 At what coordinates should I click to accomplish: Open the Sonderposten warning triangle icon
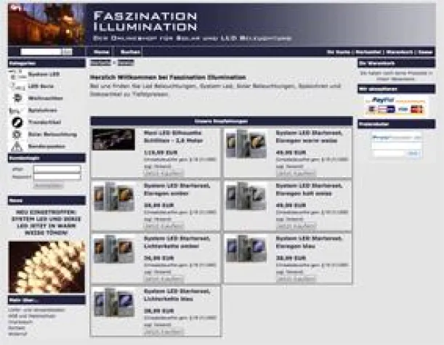pyautogui.click(x=17, y=146)
